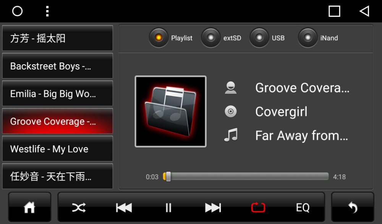Open the EQ equalizer settings
This screenshot has width=382, height=224.
303,208
